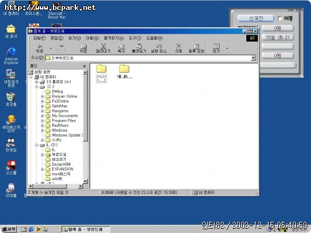Open the 파일(F) menu
Screen dimensions: 311x233
(x=39, y=38)
